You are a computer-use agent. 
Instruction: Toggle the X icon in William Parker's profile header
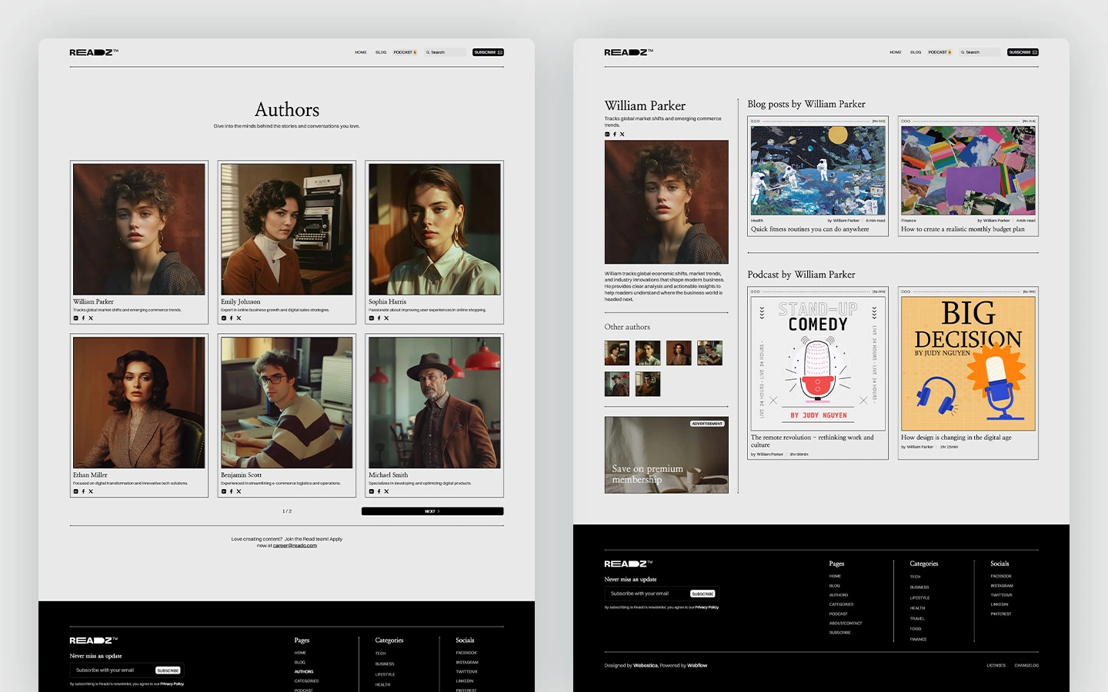click(622, 134)
